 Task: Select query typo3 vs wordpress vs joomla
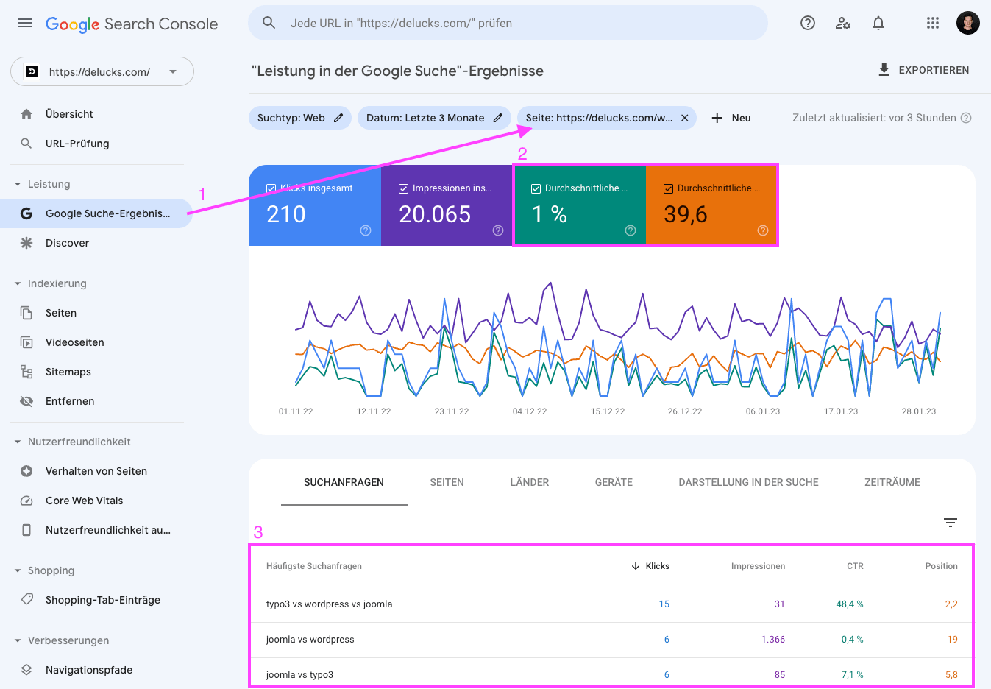coord(329,604)
